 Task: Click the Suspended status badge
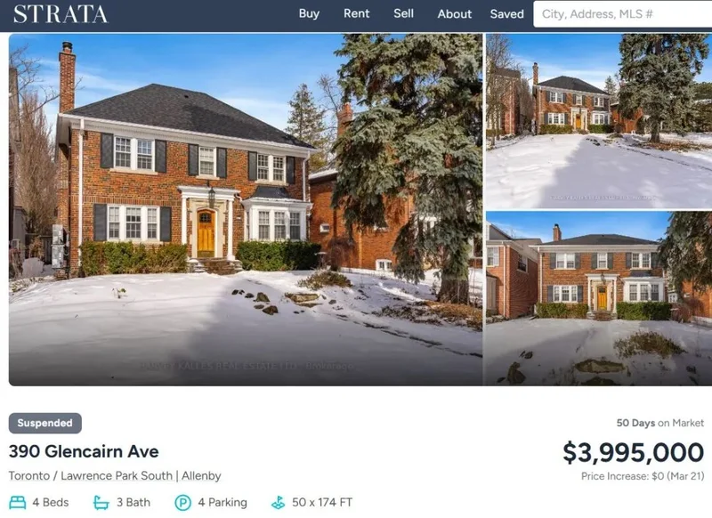(45, 423)
